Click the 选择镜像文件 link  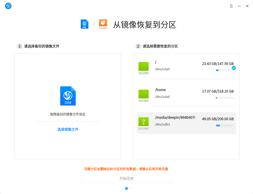(68, 129)
